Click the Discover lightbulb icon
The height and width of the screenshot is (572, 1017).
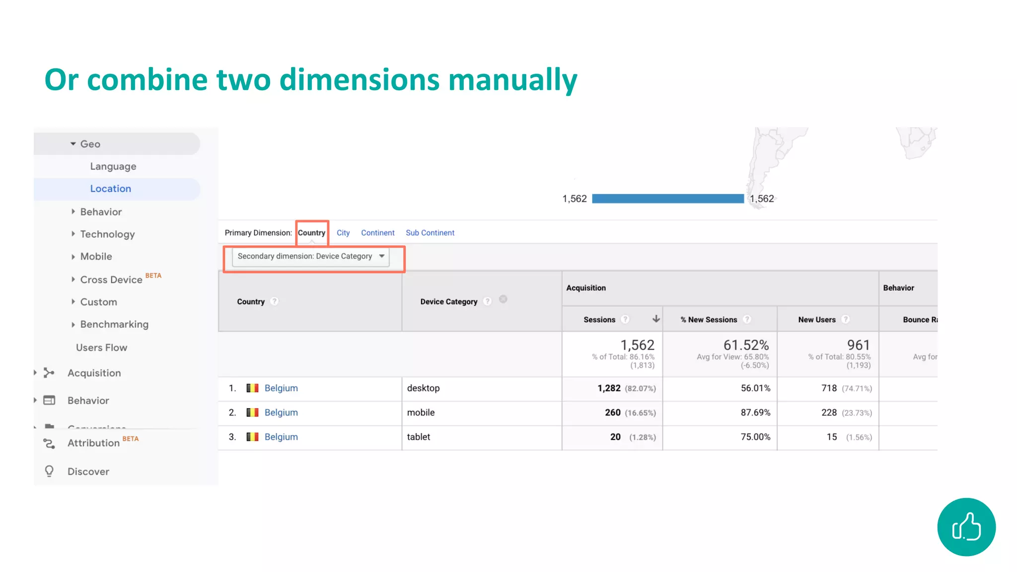click(x=49, y=471)
